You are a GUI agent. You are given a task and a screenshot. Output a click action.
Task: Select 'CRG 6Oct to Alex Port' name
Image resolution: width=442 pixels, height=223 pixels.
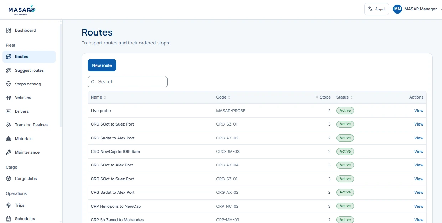pos(112,165)
